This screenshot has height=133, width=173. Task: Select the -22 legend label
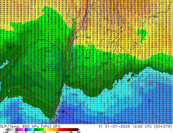[16, 132]
